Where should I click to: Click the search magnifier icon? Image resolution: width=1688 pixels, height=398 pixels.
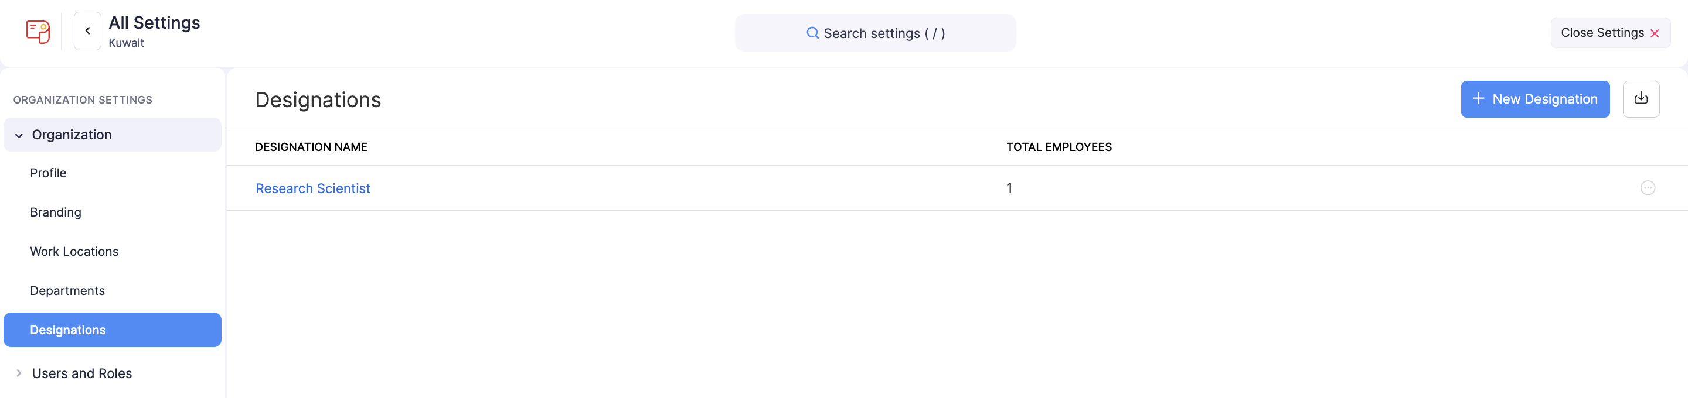[x=812, y=33]
